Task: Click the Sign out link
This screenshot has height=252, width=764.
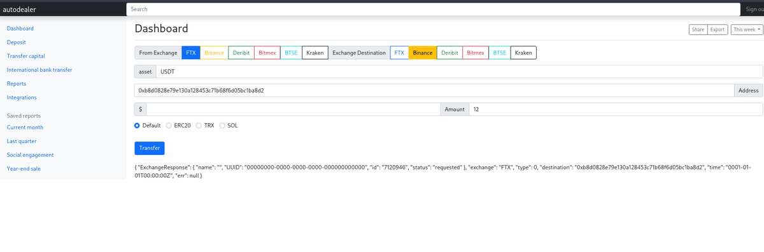Action: click(x=754, y=9)
